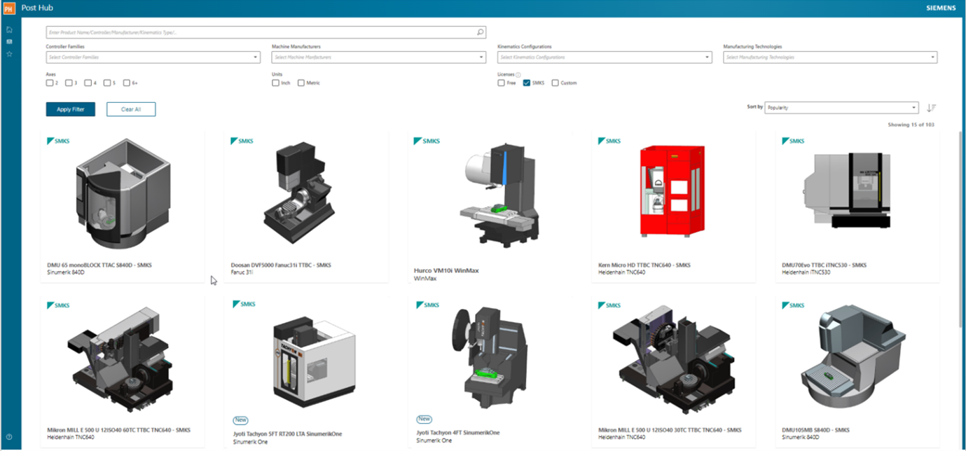Click SMKS badge on DMU 65 monoBLOCK card
966x451 pixels.
click(57, 141)
